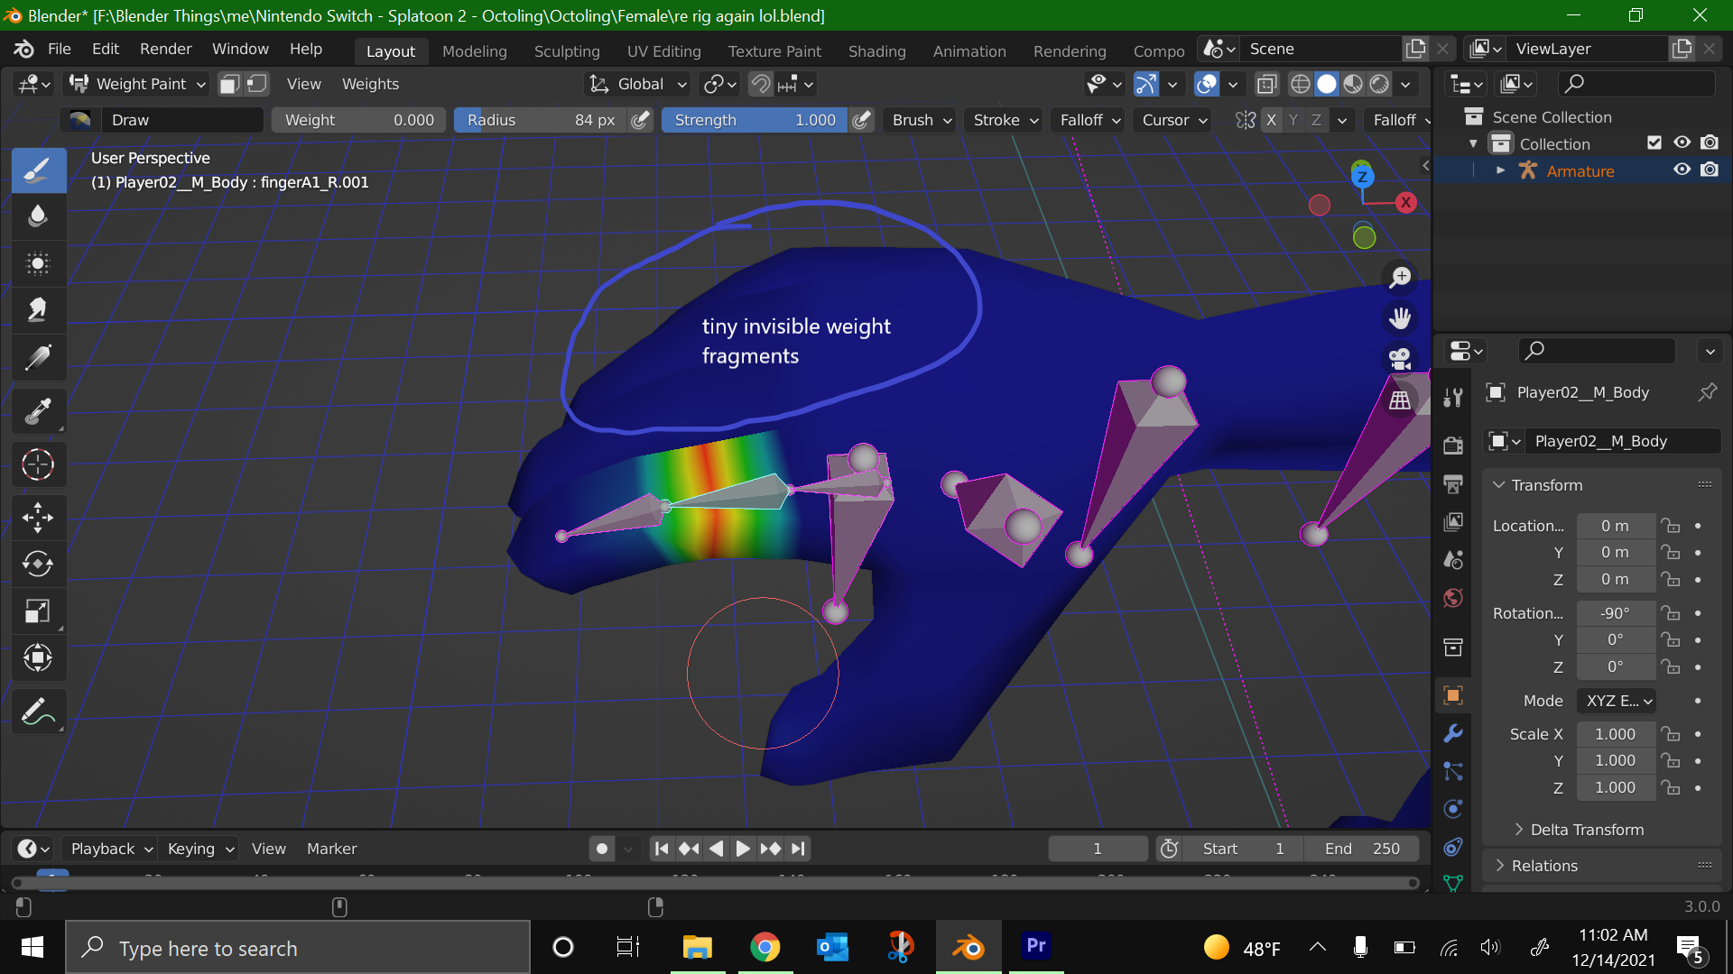Toggle show overlays button

1207,84
